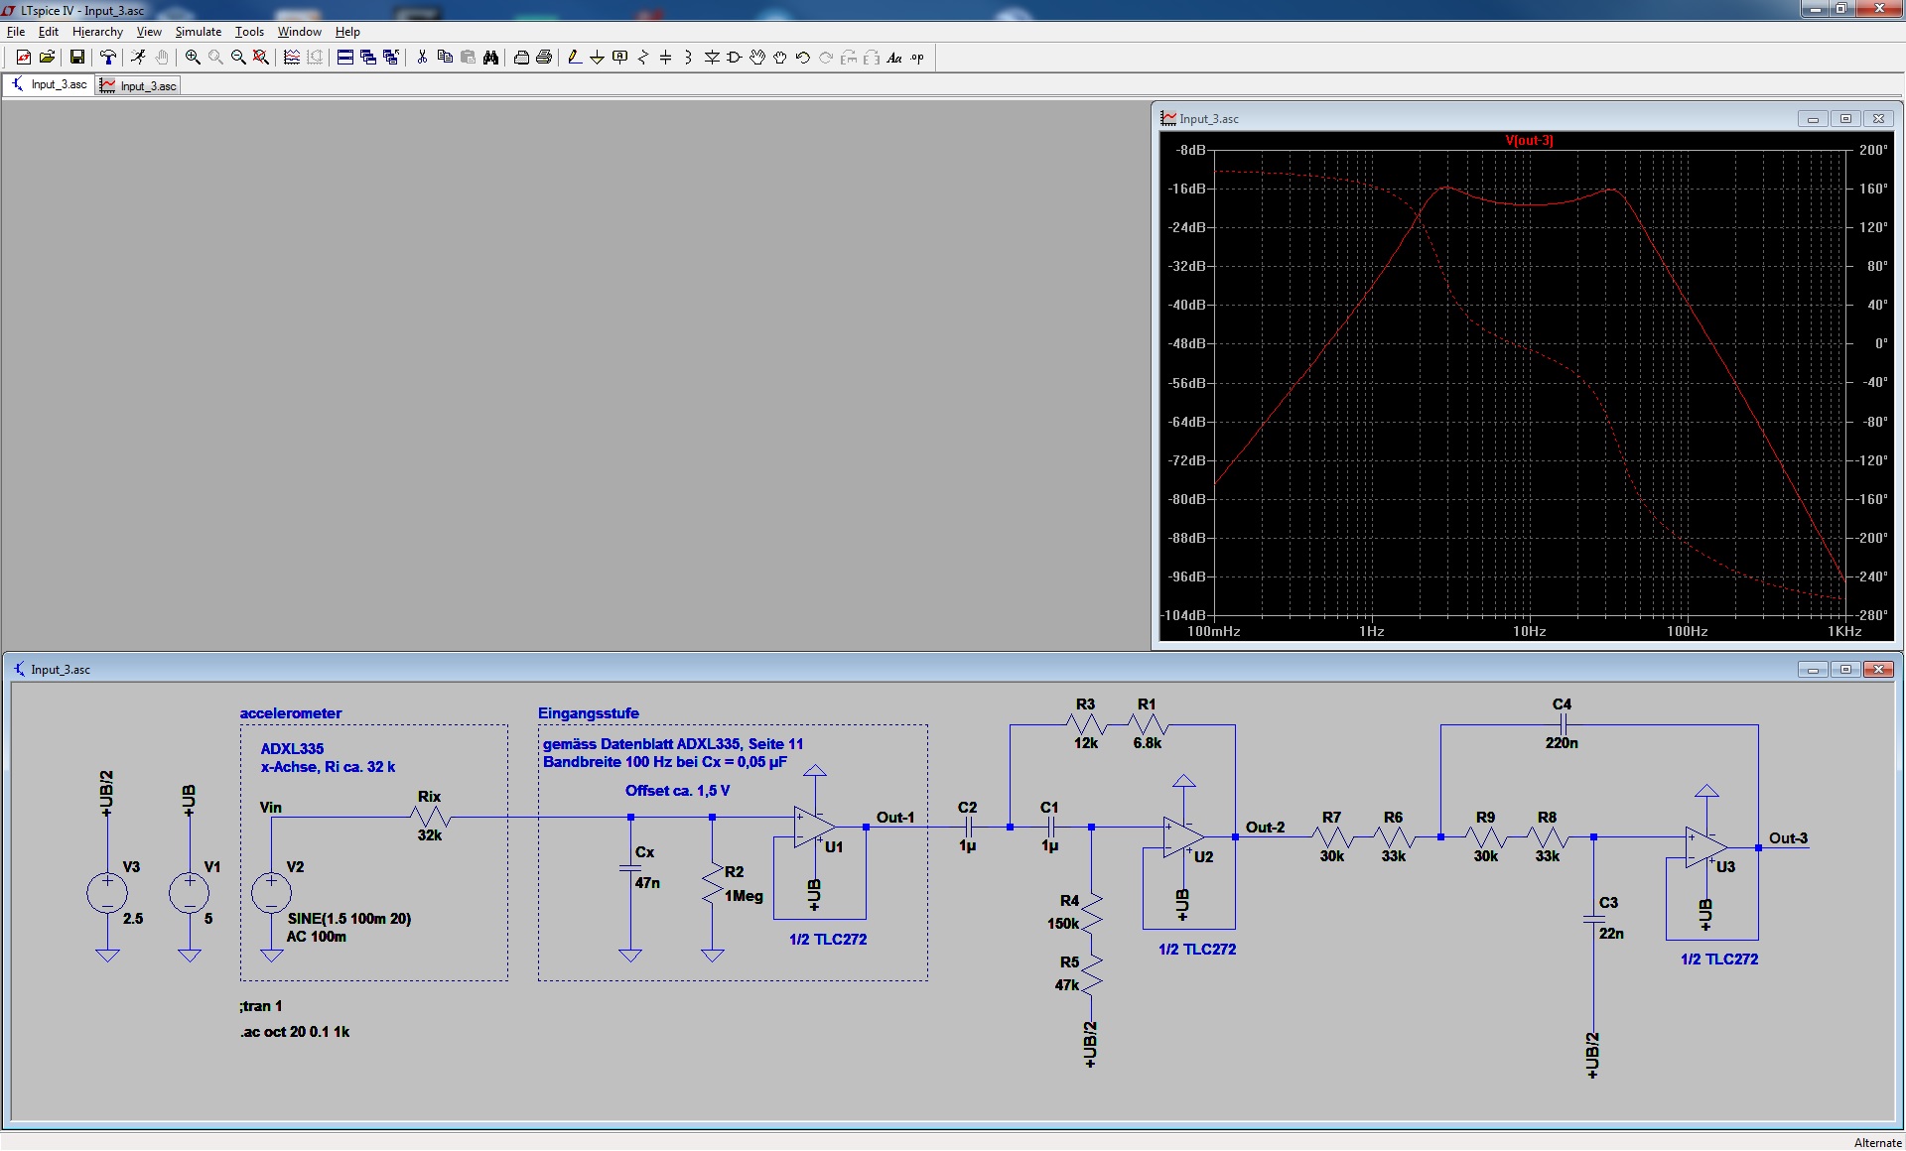
Task: Select the Capacitor placement tool
Action: pos(666,58)
